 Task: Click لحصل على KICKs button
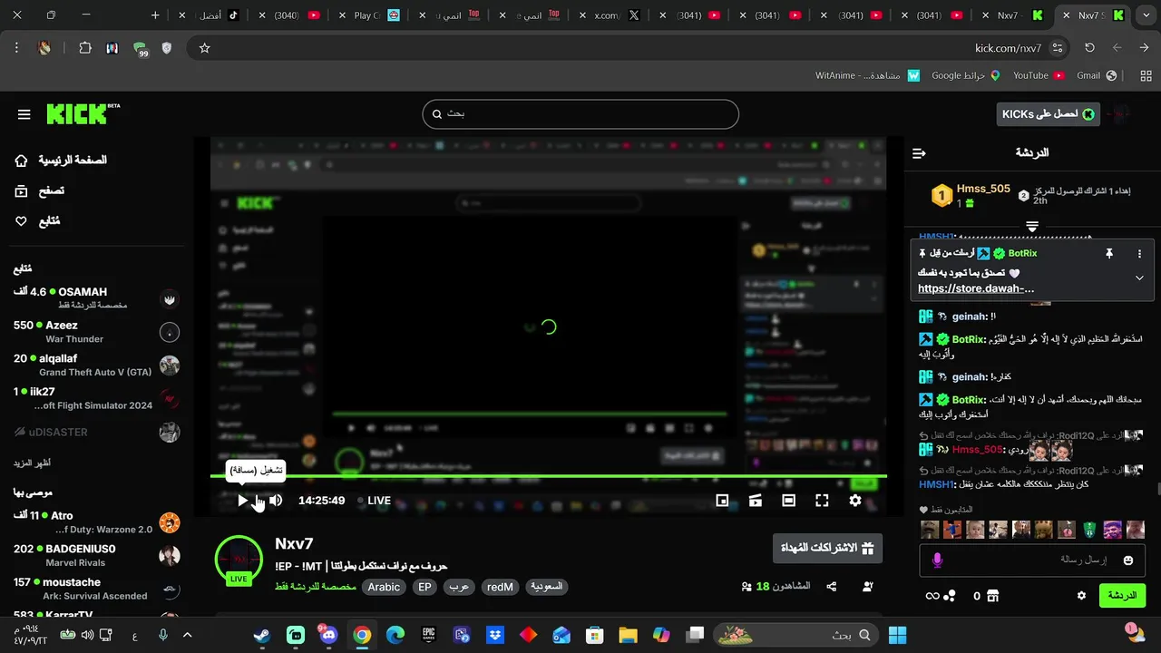coord(1048,113)
